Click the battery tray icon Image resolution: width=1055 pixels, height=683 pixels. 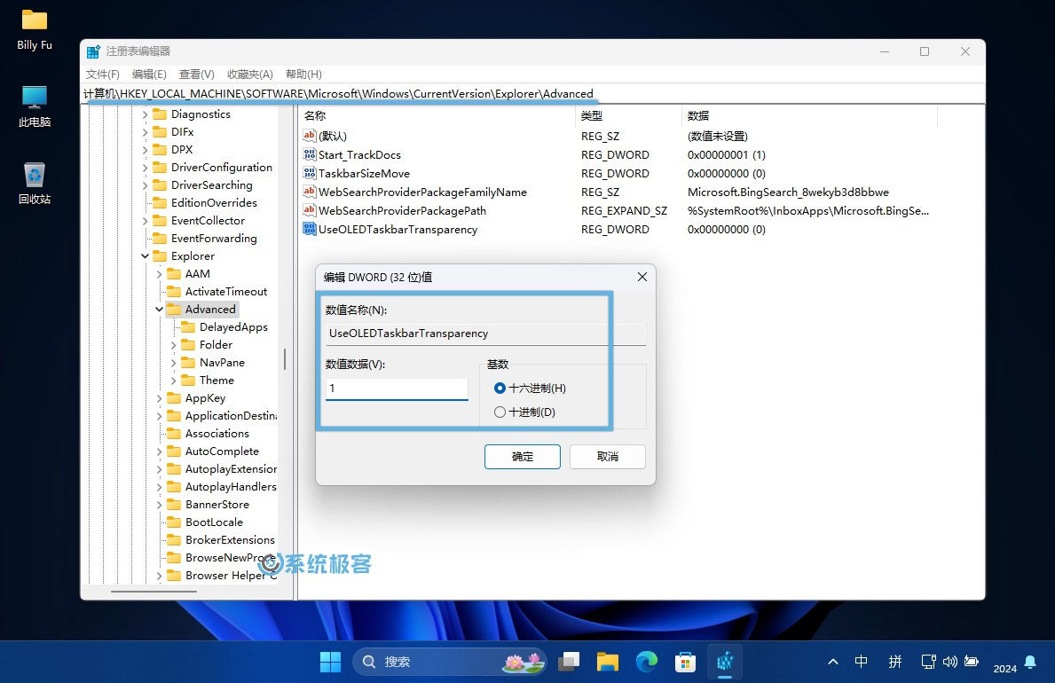tap(971, 662)
